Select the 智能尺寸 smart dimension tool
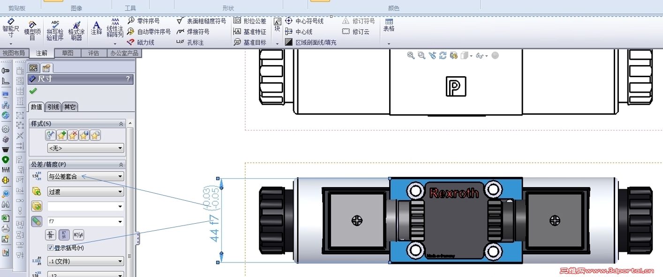The width and height of the screenshot is (663, 277). [x=11, y=28]
